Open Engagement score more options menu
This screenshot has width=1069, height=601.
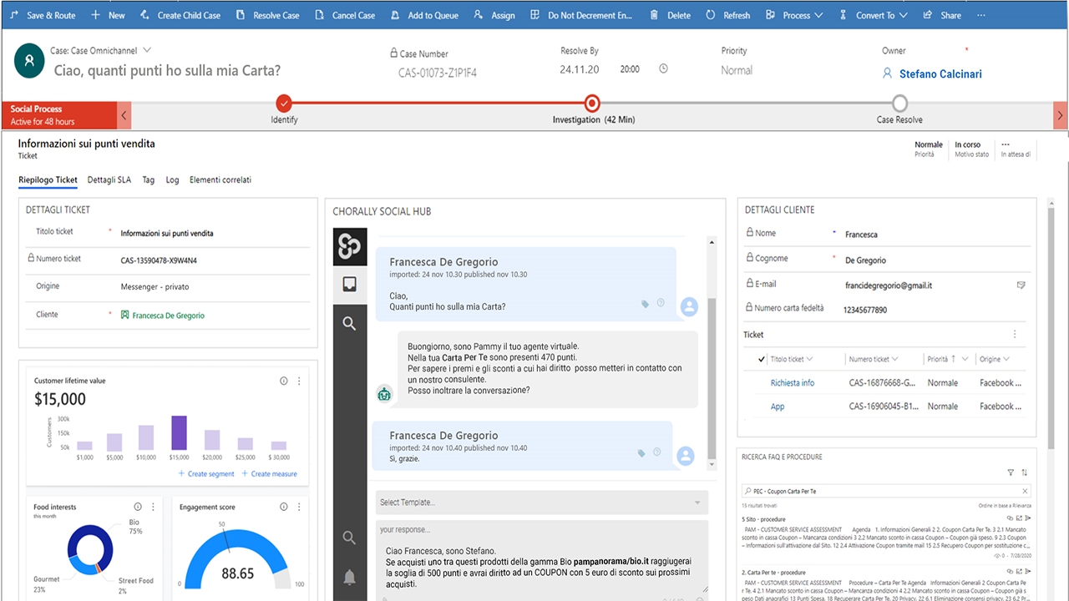tap(299, 507)
